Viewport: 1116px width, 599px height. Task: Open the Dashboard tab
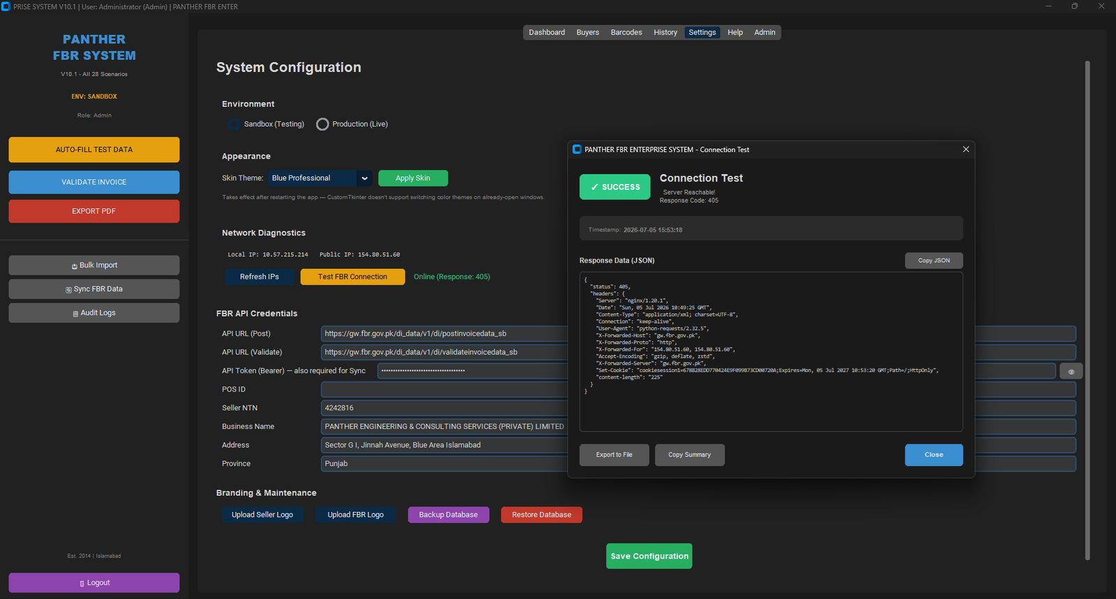pos(547,33)
